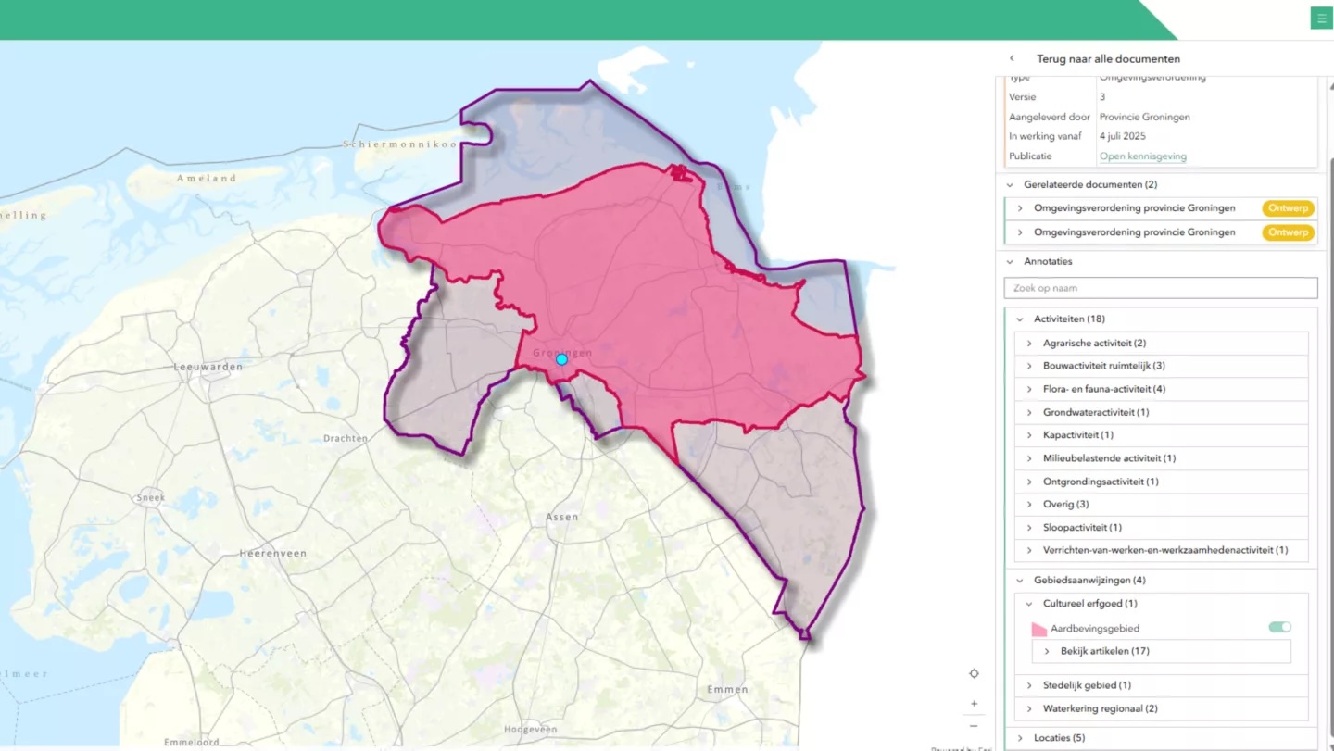Click Terug naar alle documenten
This screenshot has width=1334, height=751.
click(x=1108, y=58)
